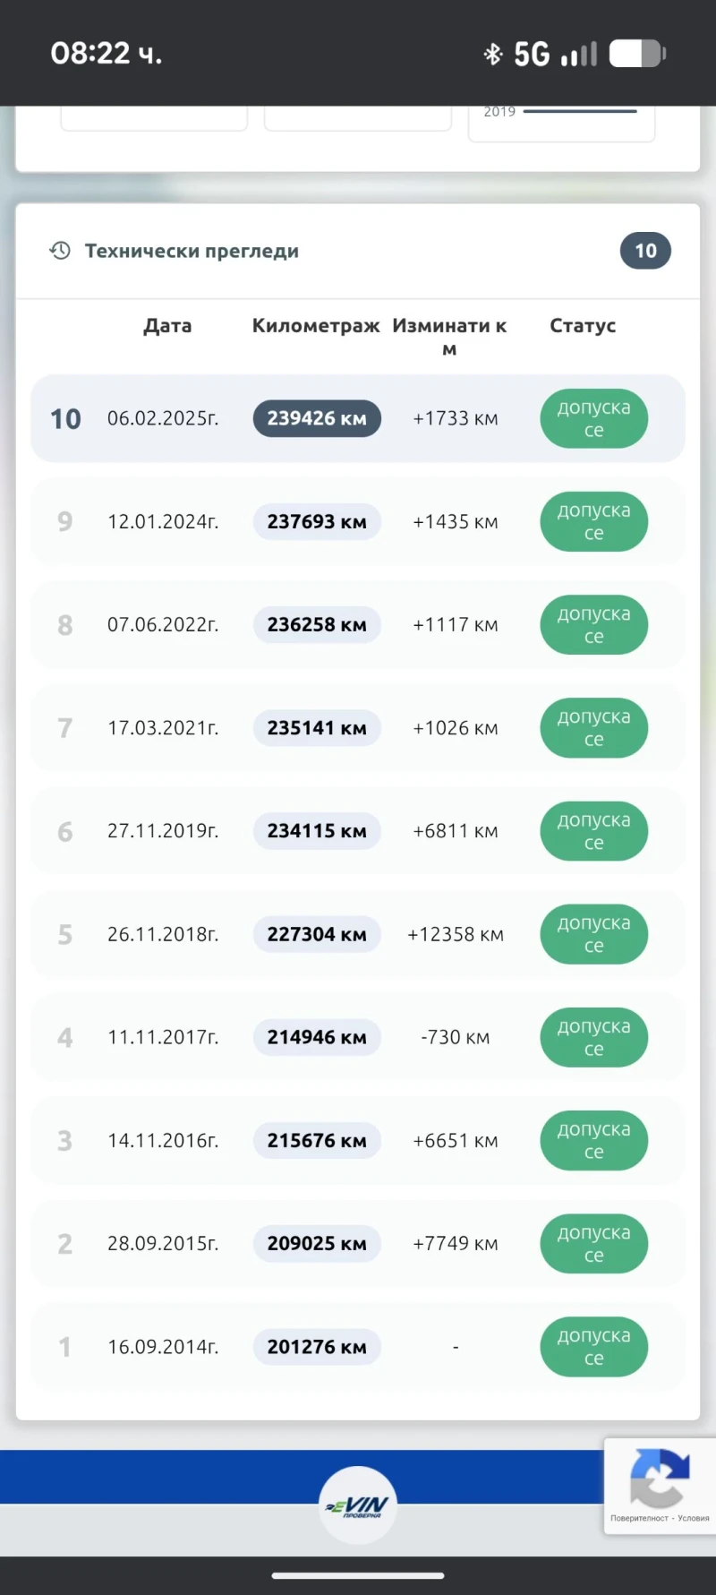716x1595 pixels.
Task: Select the -730 км change value
Action: pos(456,1037)
